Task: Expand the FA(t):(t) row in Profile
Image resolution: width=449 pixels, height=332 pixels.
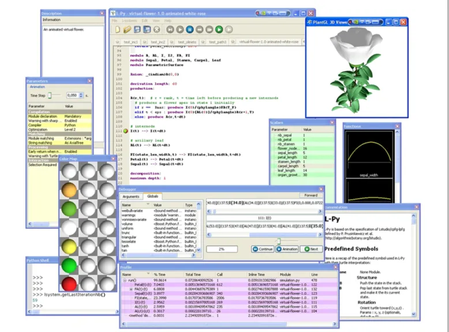Action: 131,289
